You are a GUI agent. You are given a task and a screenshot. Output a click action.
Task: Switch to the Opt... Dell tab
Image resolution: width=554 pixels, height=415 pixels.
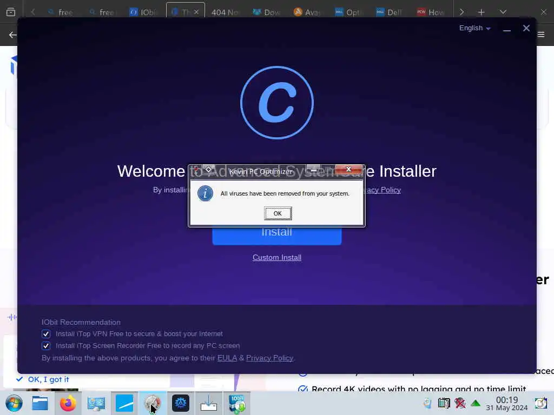click(x=349, y=12)
